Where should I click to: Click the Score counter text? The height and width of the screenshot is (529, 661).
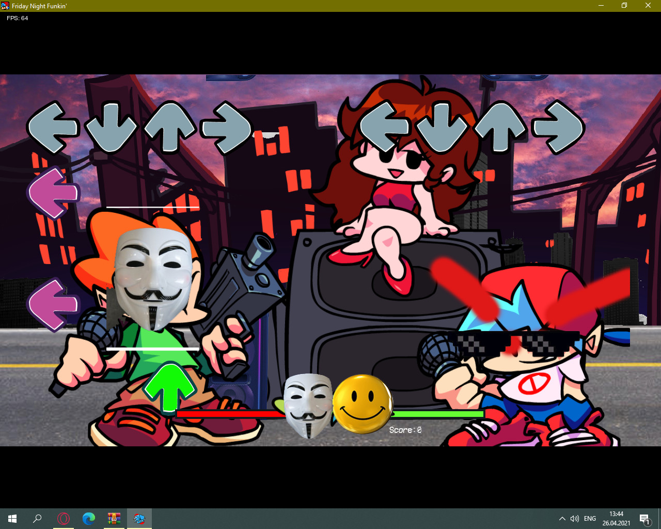pyautogui.click(x=405, y=430)
